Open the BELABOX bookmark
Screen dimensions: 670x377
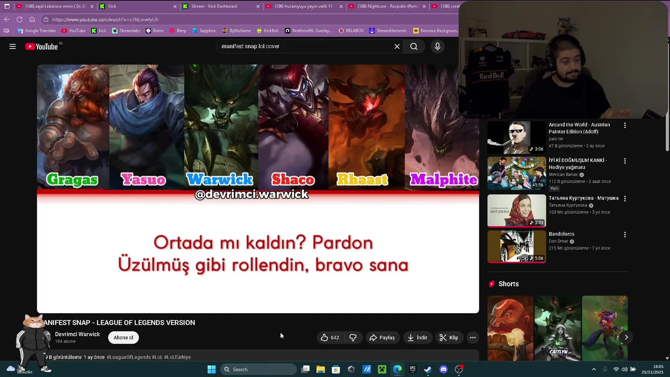351,31
